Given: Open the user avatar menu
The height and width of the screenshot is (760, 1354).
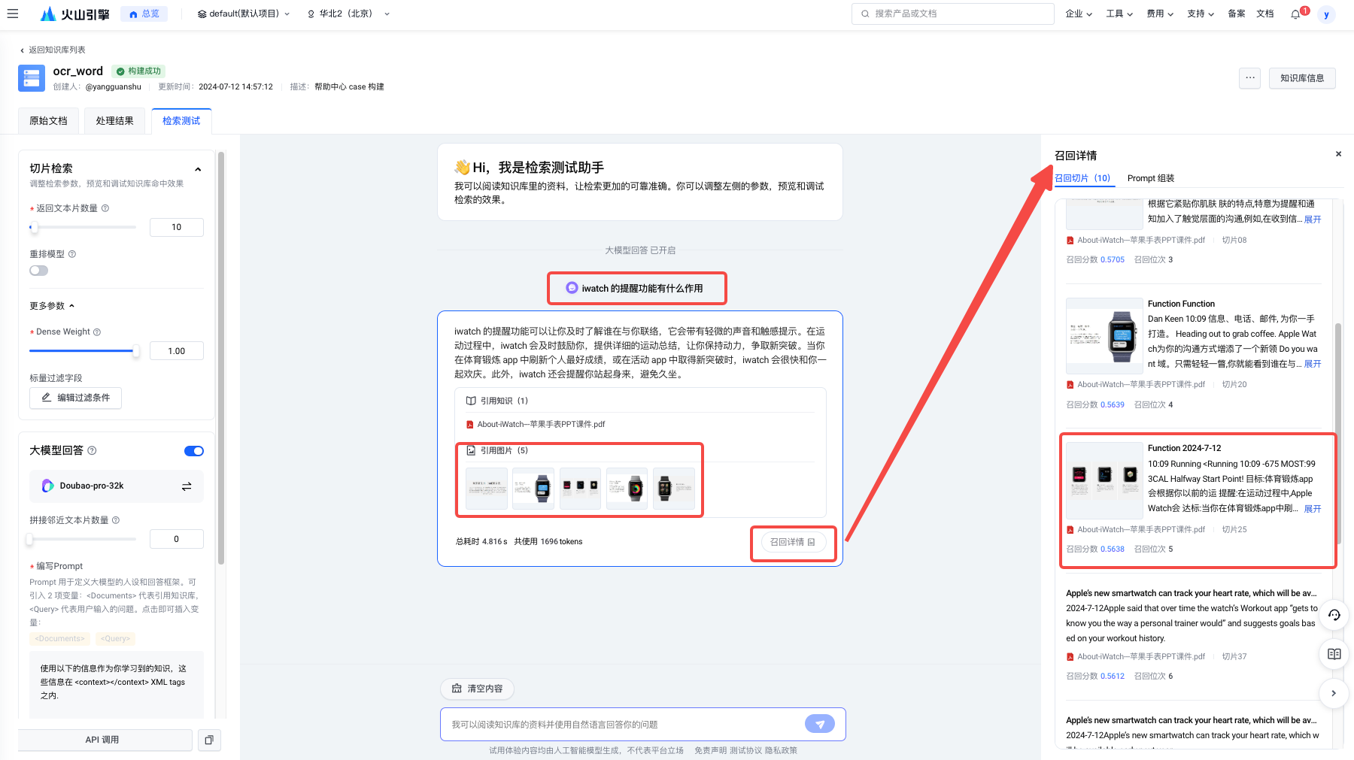Looking at the screenshot, I should point(1326,14).
